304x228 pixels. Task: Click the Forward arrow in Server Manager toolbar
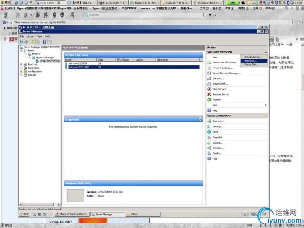click(26, 42)
